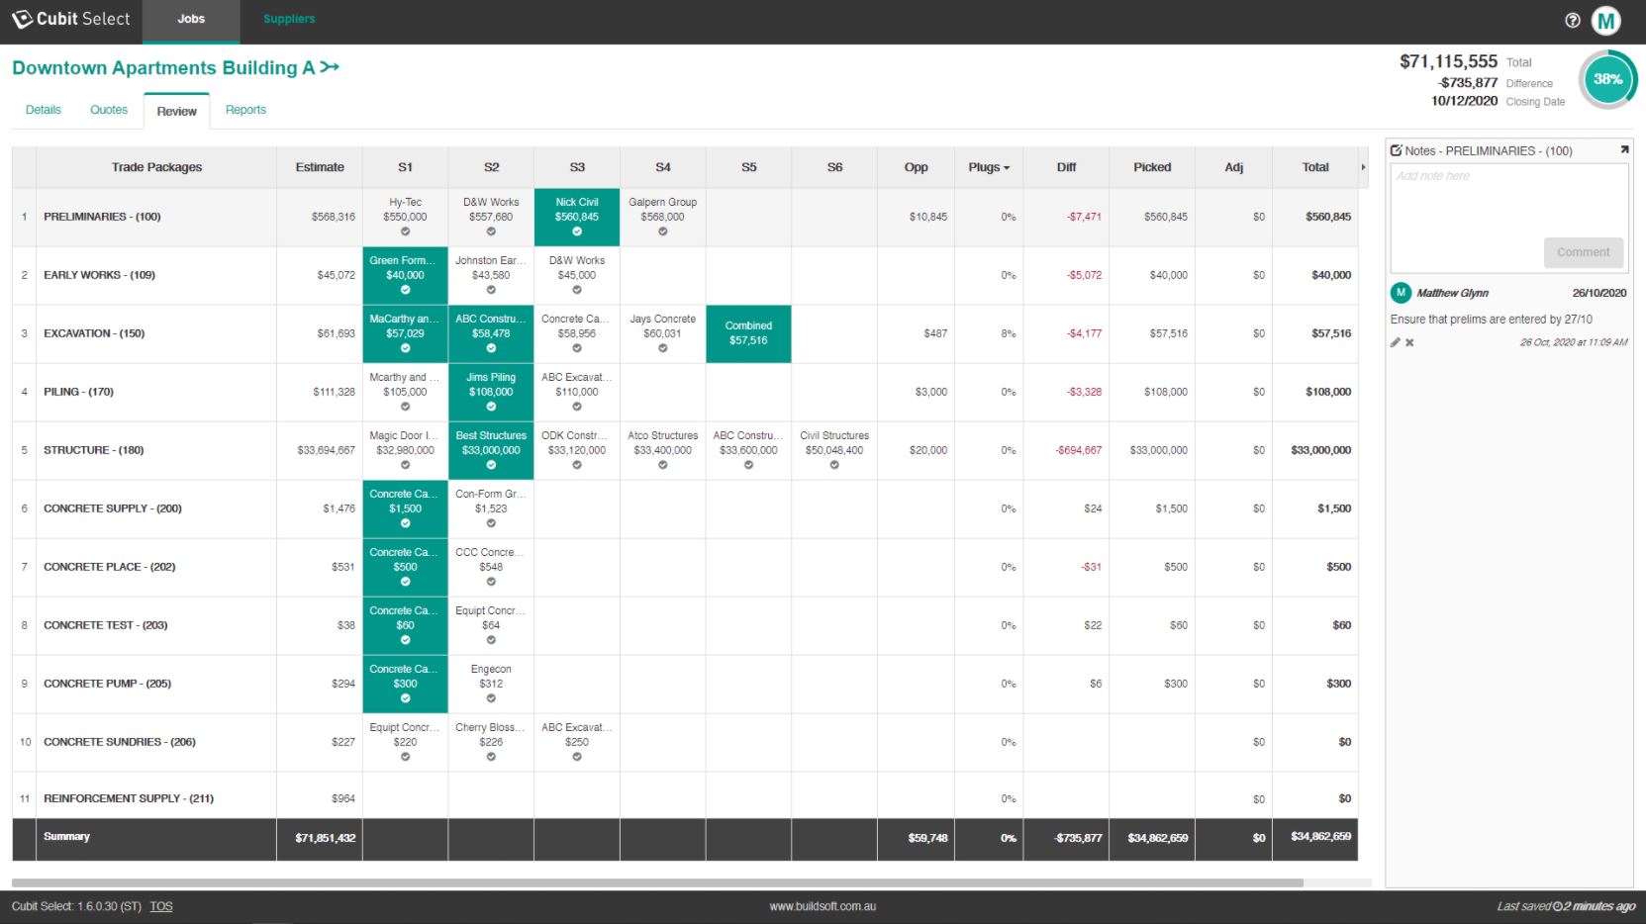Screen dimensions: 1646x924
Task: Click the Notes edit icon in panel header
Action: [1396, 150]
